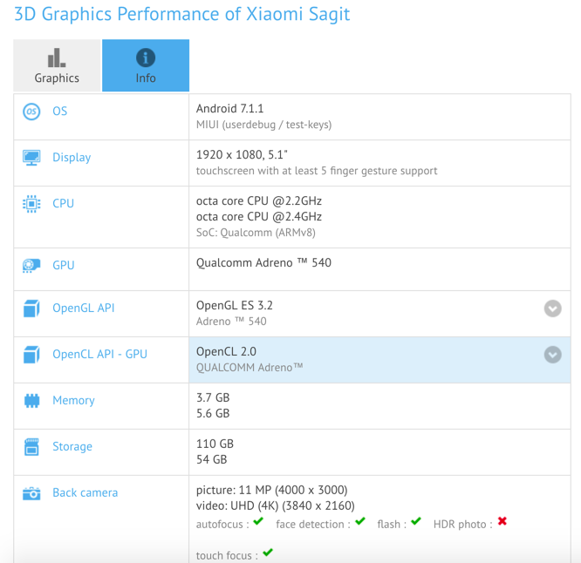The image size is (581, 563).
Task: Click the 3.7 GB memory value
Action: 213,397
